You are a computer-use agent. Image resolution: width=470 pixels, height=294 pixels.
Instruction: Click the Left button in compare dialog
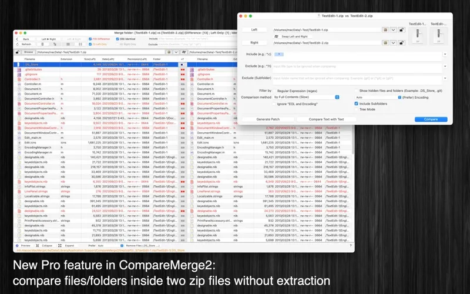(254, 30)
